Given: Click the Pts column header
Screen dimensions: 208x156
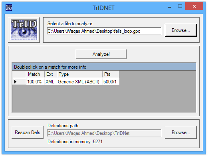Looking at the screenshot, I should pyautogui.click(x=111, y=74).
